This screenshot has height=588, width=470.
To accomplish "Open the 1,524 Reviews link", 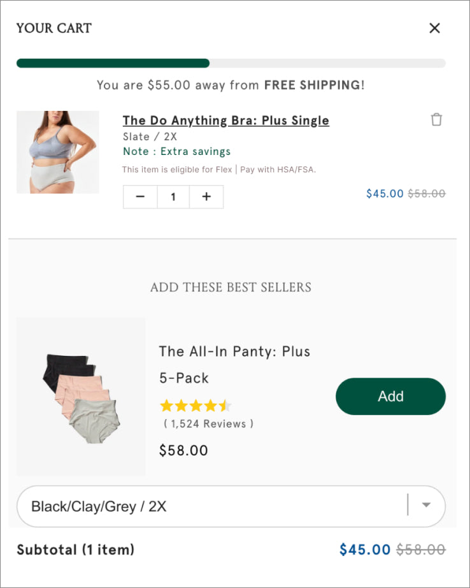I will pos(208,423).
